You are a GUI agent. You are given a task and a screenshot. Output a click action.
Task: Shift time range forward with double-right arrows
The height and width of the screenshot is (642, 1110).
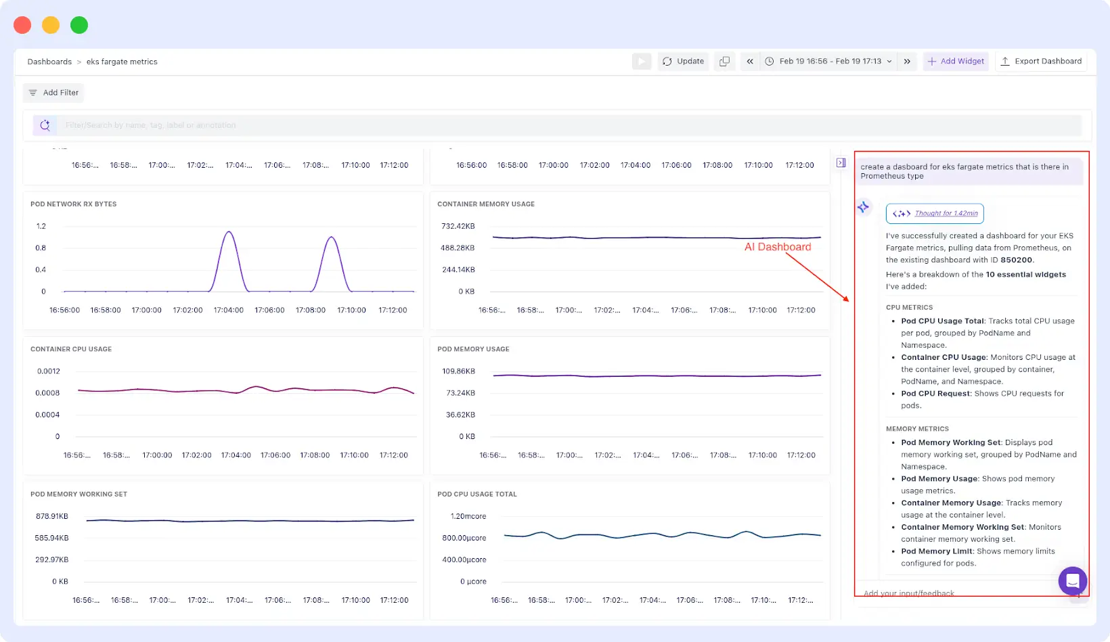pos(907,62)
